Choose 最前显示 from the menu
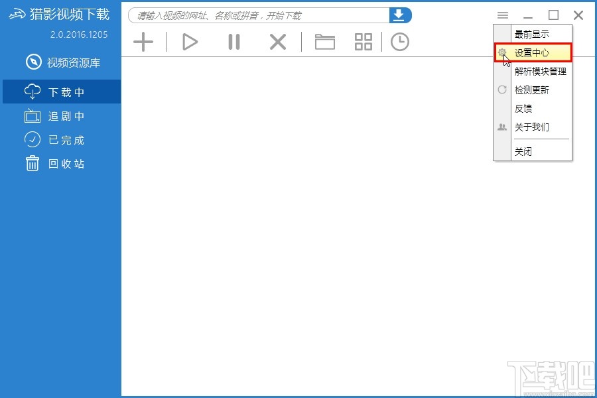Viewport: 597px width, 398px height. coord(533,34)
